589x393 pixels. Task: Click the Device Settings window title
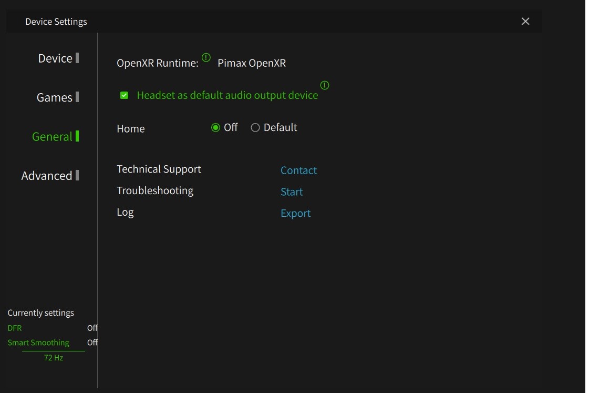click(56, 22)
